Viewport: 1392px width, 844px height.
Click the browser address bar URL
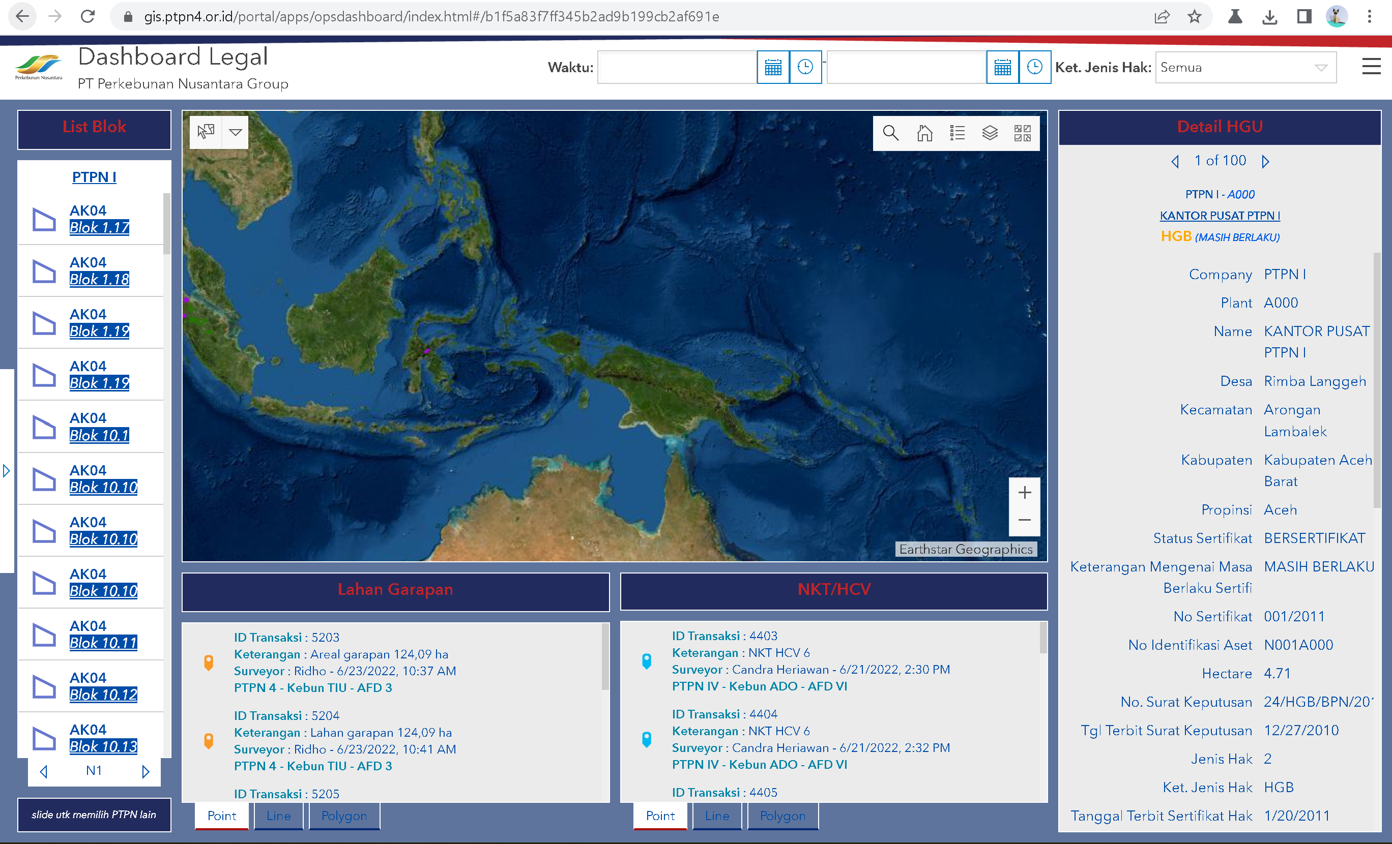point(431,16)
